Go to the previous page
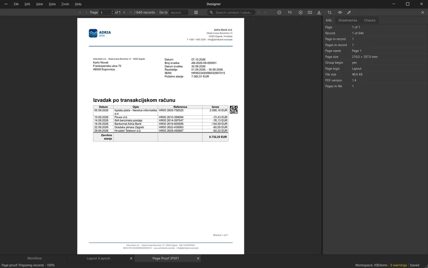 tap(86, 12)
